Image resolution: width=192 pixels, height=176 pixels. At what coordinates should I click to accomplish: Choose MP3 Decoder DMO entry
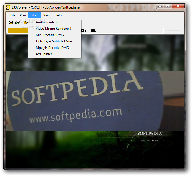54,35
